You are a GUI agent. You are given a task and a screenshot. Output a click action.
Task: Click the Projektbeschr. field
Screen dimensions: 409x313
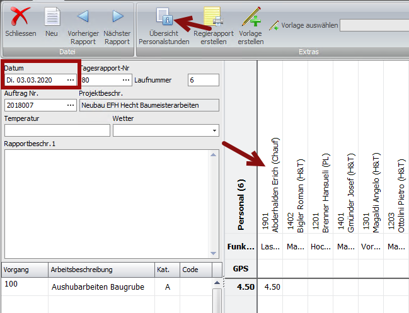point(149,105)
